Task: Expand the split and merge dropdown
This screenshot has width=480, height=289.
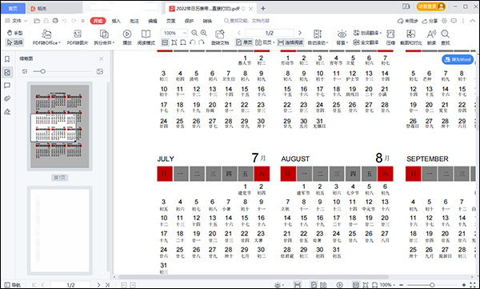Action: pos(104,37)
